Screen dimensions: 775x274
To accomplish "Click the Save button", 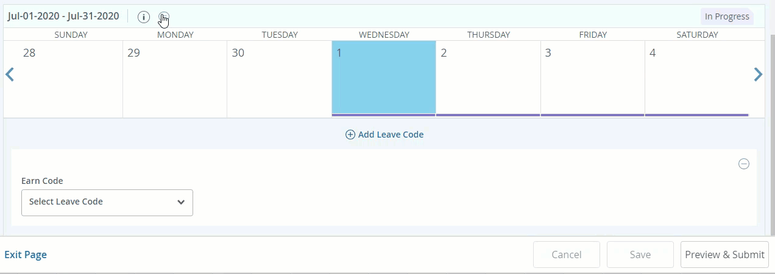I will pyautogui.click(x=640, y=255).
